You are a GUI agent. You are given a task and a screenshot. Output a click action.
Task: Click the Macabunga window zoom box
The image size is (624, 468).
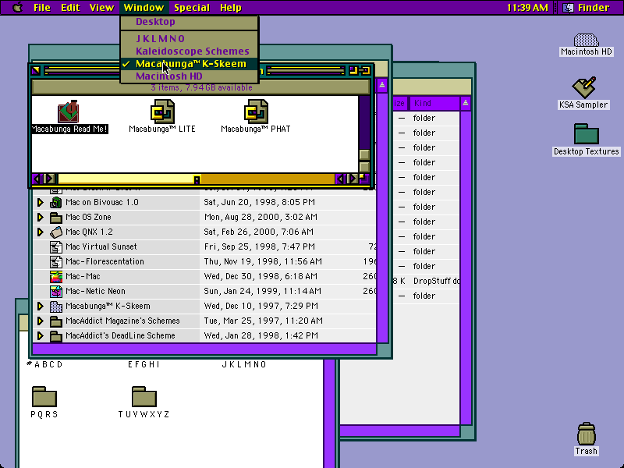click(353, 71)
